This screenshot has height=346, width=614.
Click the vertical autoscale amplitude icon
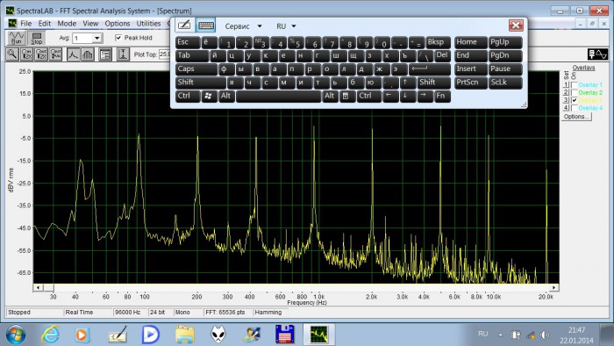123,54
